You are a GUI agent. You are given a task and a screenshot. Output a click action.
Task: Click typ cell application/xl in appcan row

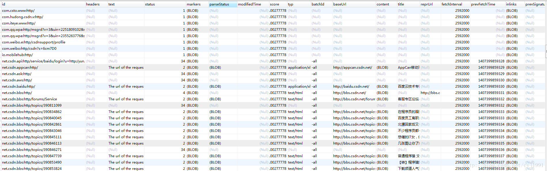[299, 68]
